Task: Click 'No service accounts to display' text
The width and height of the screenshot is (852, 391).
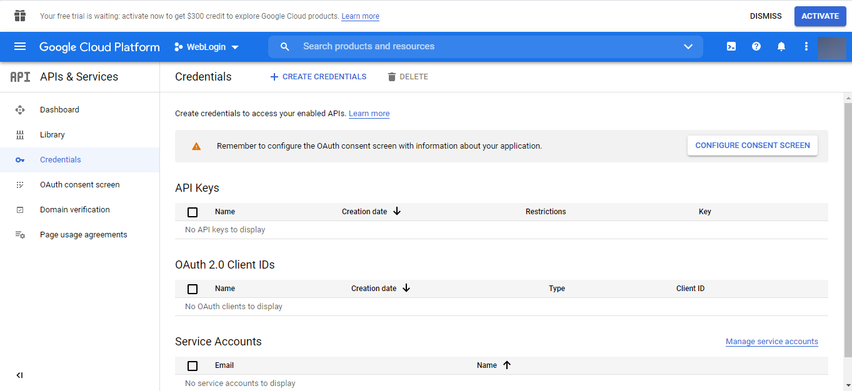Action: [240, 384]
